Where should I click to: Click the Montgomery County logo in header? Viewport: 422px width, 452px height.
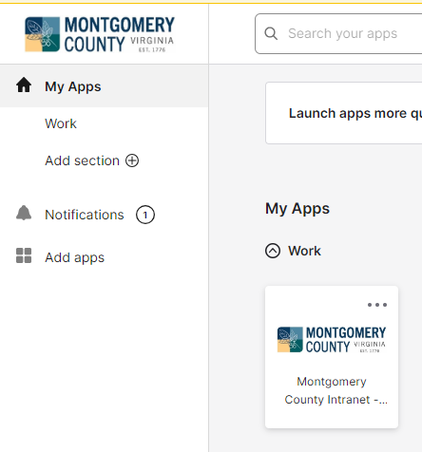(x=100, y=34)
